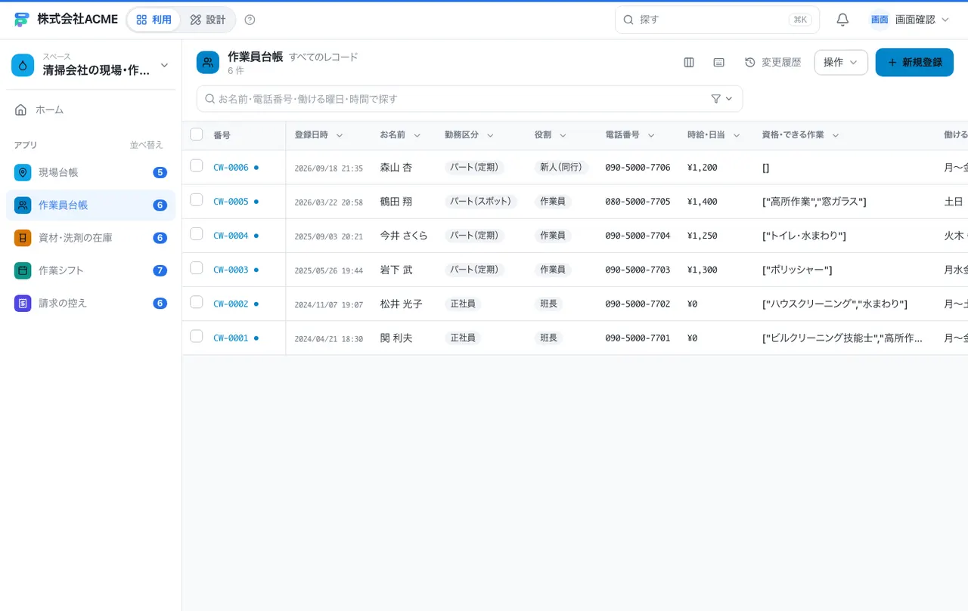Screen dimensions: 968x611
Task: Click the 現場台帳 app icon
Action: coord(23,172)
